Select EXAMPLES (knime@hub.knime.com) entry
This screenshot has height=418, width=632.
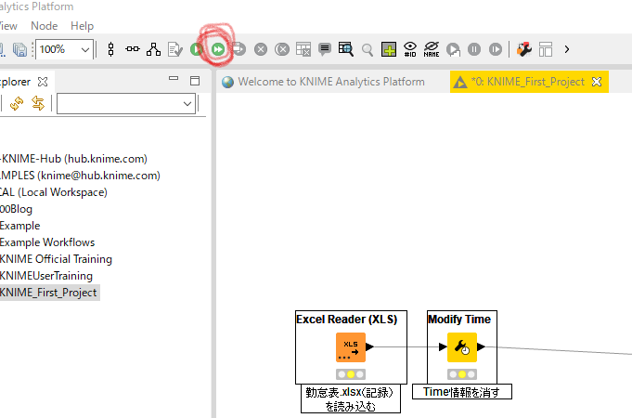tap(80, 176)
